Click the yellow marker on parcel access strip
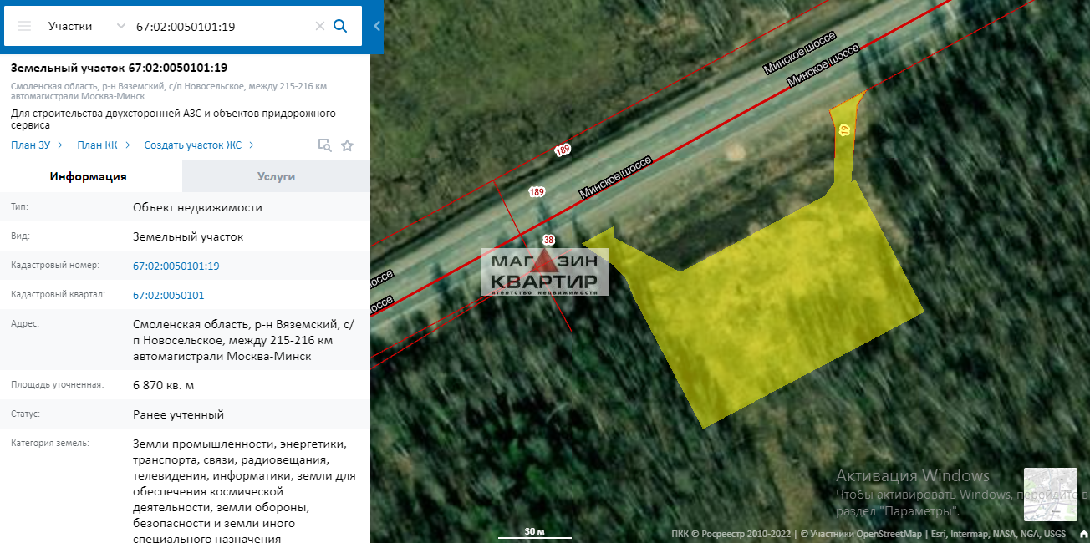1090x543 pixels. click(844, 129)
